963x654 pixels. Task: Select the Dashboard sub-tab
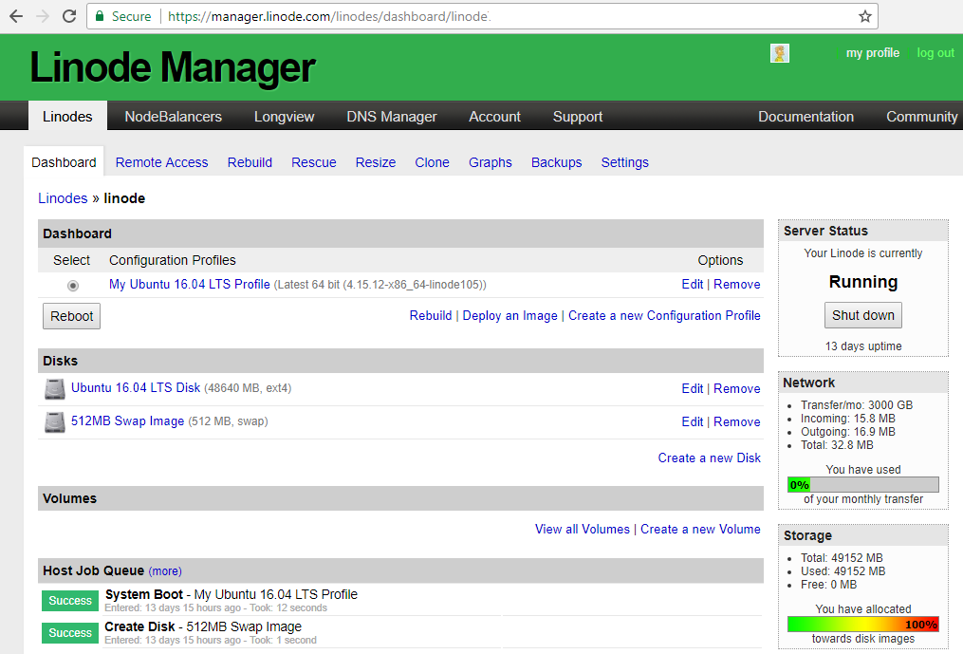click(x=64, y=162)
